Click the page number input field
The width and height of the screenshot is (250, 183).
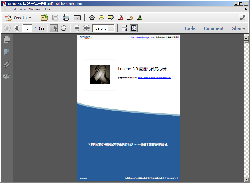tap(27, 28)
